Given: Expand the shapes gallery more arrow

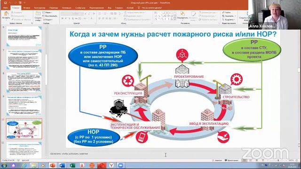Looking at the screenshot, I should (x=175, y=19).
